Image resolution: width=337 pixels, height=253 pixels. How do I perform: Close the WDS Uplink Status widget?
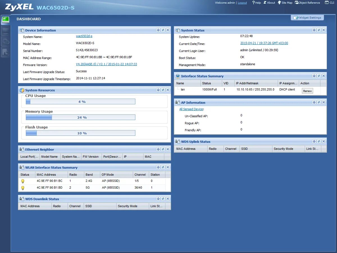tap(324, 141)
